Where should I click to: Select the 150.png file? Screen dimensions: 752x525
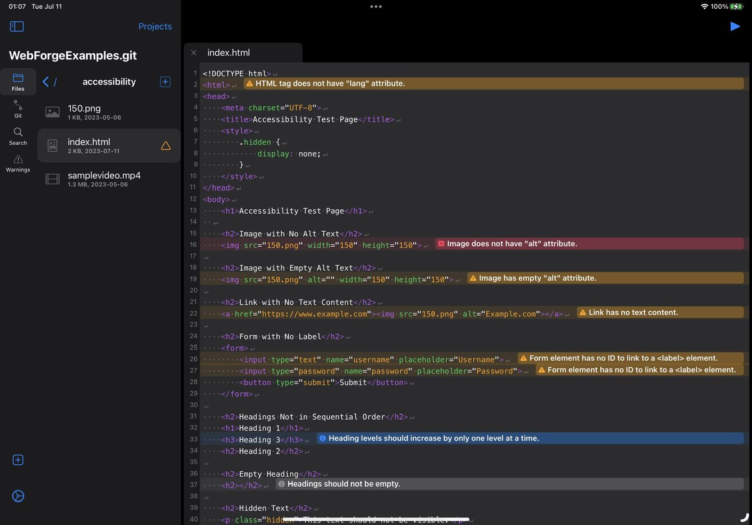109,112
